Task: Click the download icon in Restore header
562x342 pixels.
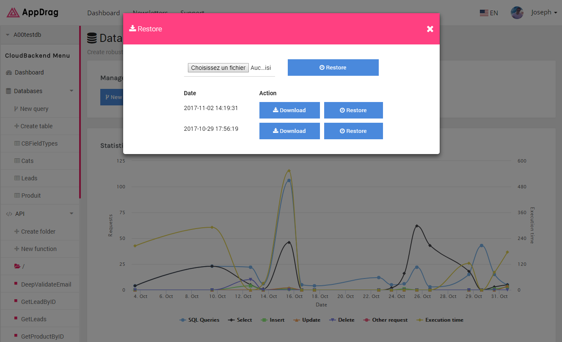Action: 132,28
